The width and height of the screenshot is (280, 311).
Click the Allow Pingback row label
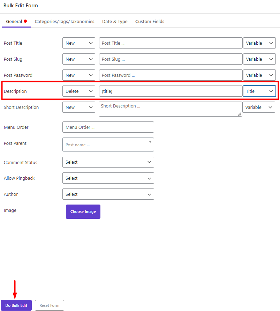[x=19, y=178]
